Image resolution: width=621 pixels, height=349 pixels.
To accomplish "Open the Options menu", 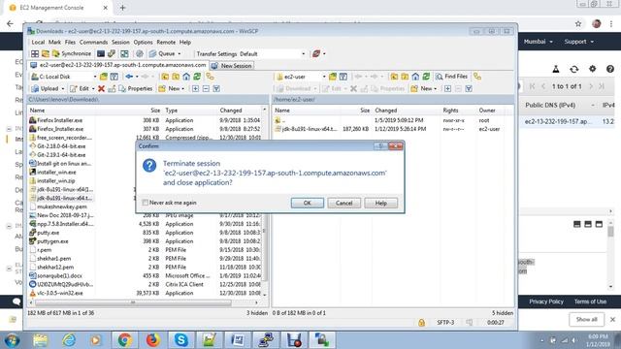I will (x=143, y=42).
